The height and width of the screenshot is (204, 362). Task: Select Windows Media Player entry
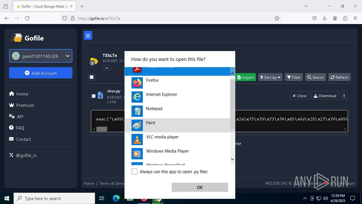(x=177, y=154)
